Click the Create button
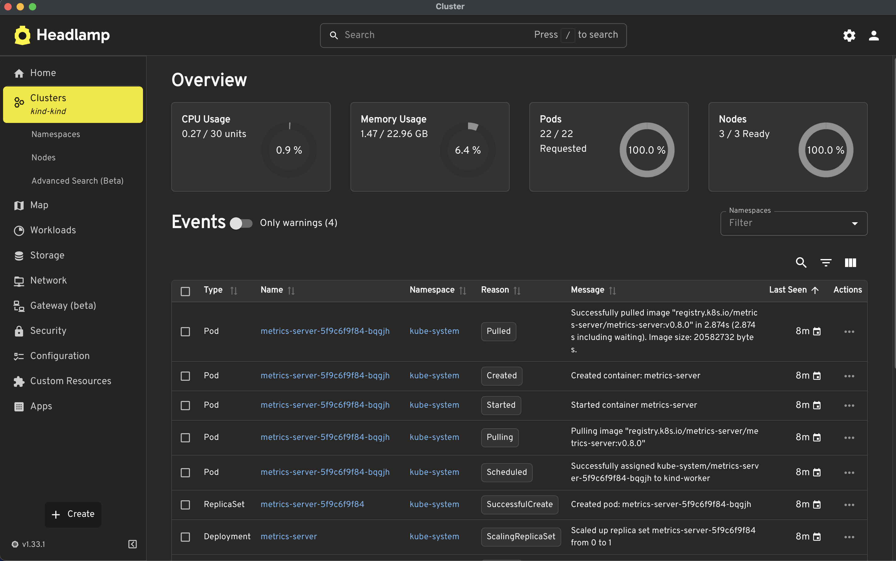This screenshot has height=561, width=896. tap(73, 514)
